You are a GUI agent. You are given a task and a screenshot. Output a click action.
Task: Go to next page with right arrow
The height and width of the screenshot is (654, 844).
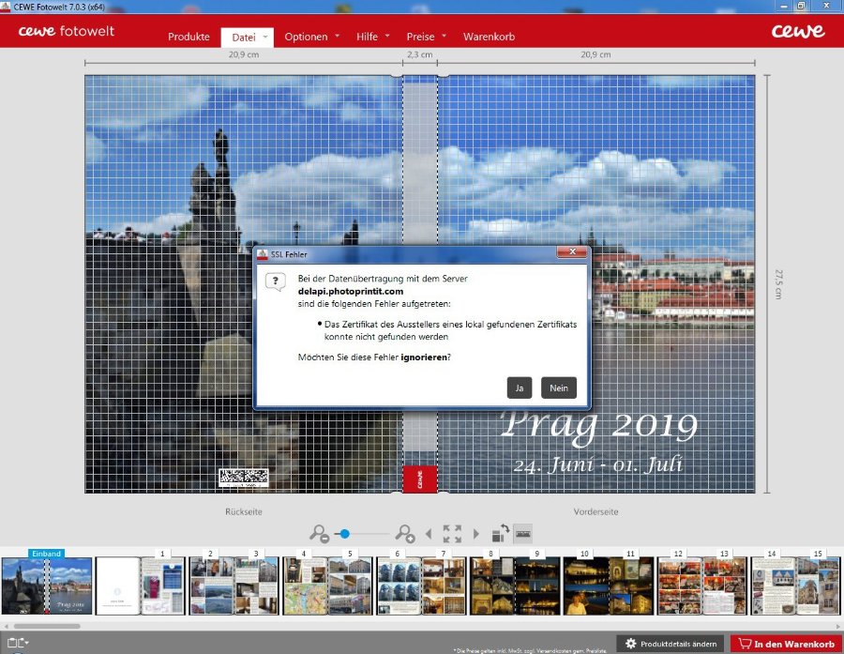(475, 533)
